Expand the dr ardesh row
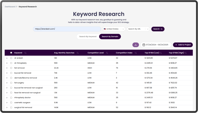Image resolution: width=198 pixels, height=113 pixels. (x=7, y=58)
